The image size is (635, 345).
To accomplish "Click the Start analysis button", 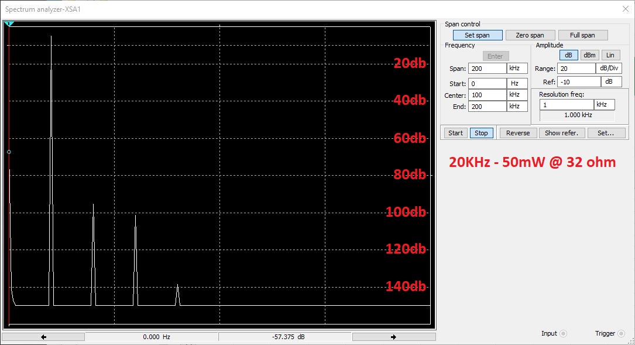I will click(455, 133).
